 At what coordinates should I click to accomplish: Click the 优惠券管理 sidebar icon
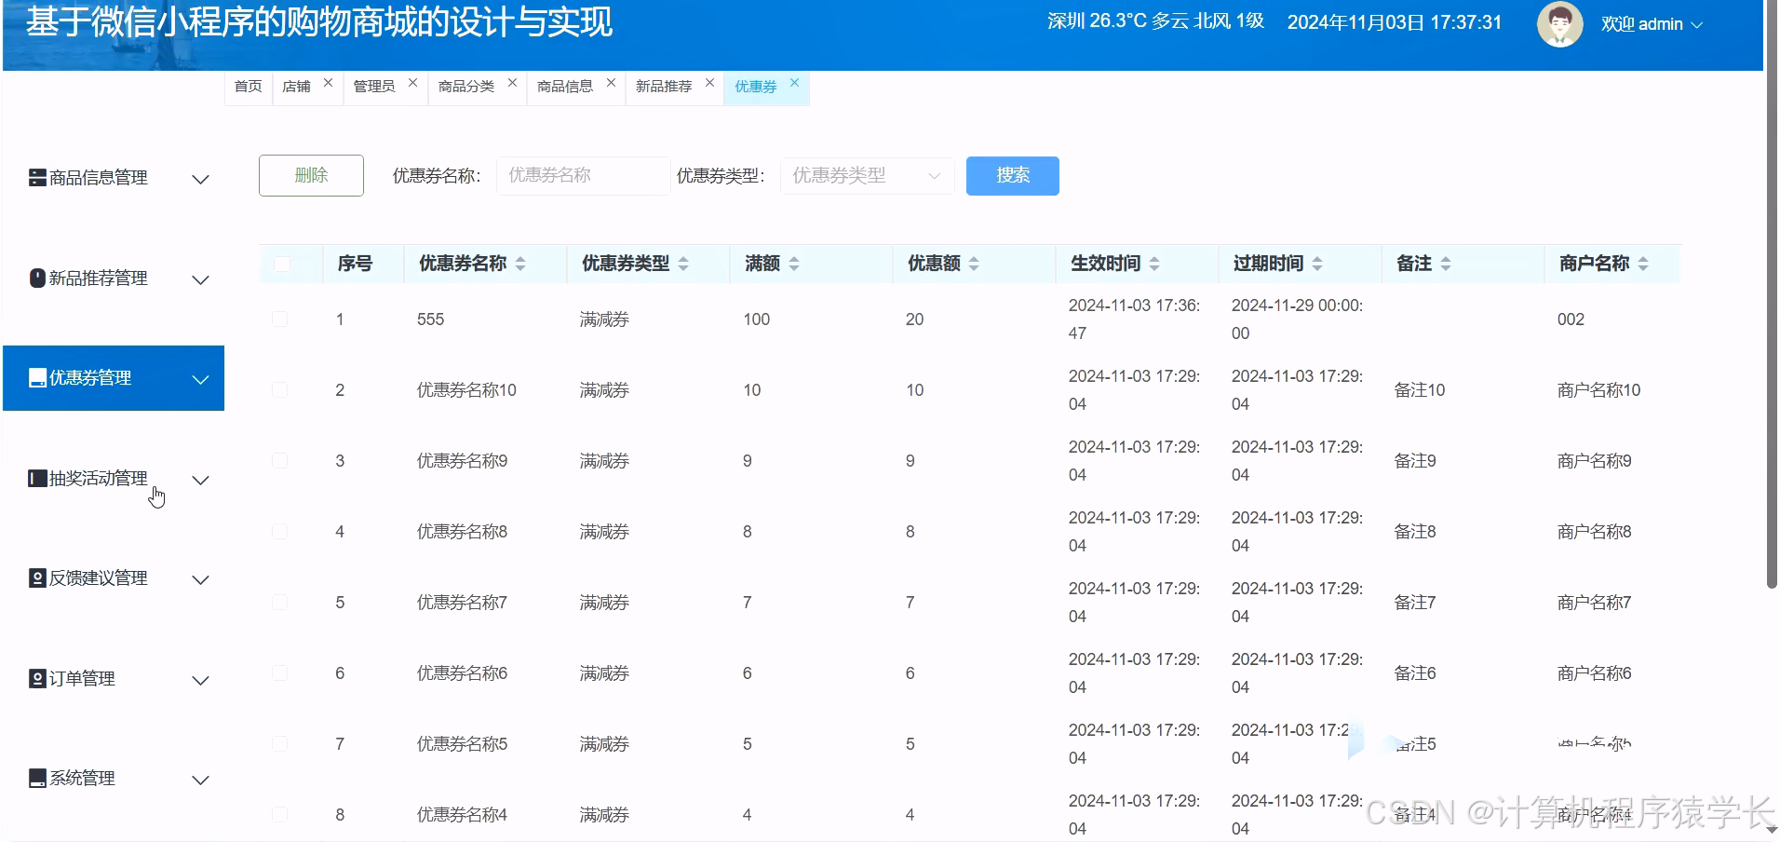(37, 378)
